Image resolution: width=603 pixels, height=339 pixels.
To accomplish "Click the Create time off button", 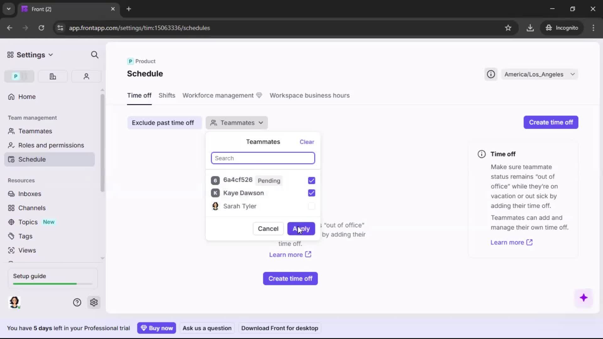I will coord(551,122).
